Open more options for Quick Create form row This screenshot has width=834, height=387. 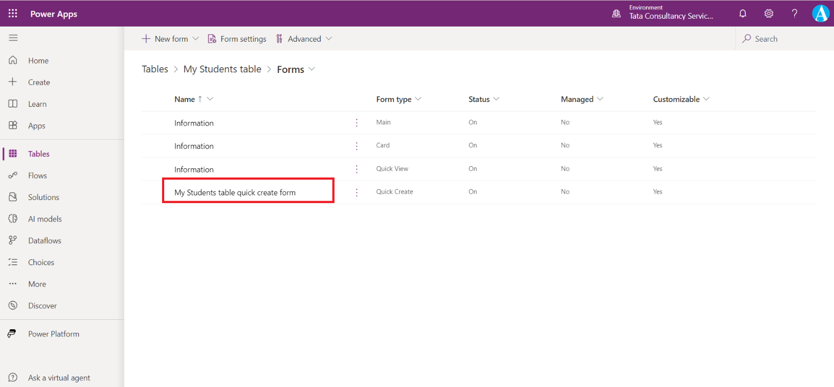(357, 192)
